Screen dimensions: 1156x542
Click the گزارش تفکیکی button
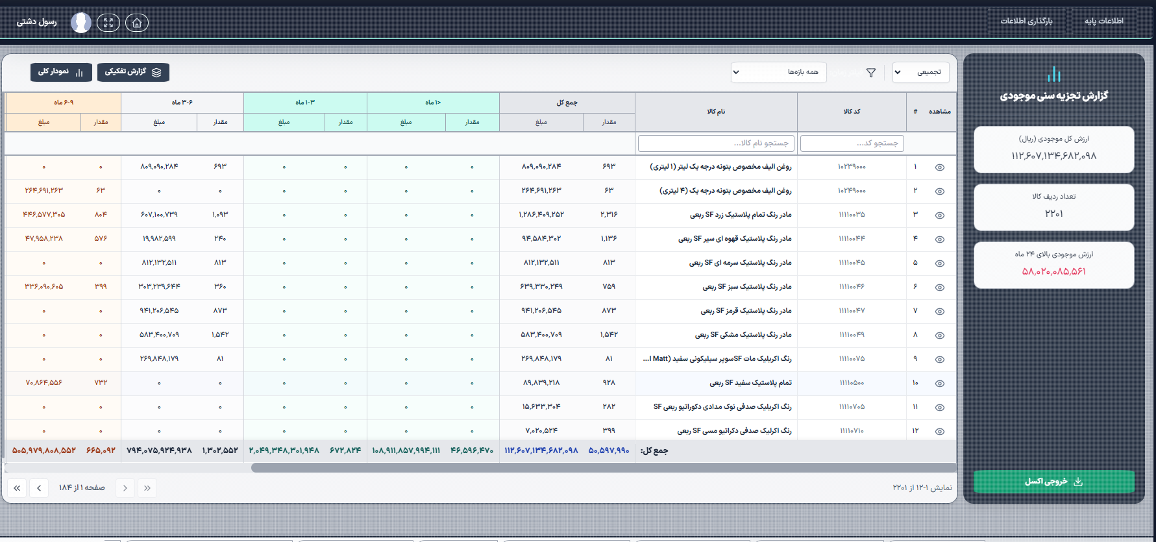(133, 72)
